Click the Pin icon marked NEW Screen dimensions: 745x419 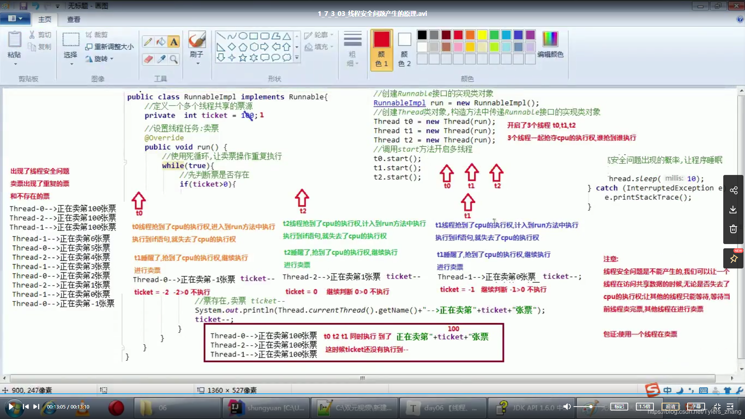tap(733, 258)
